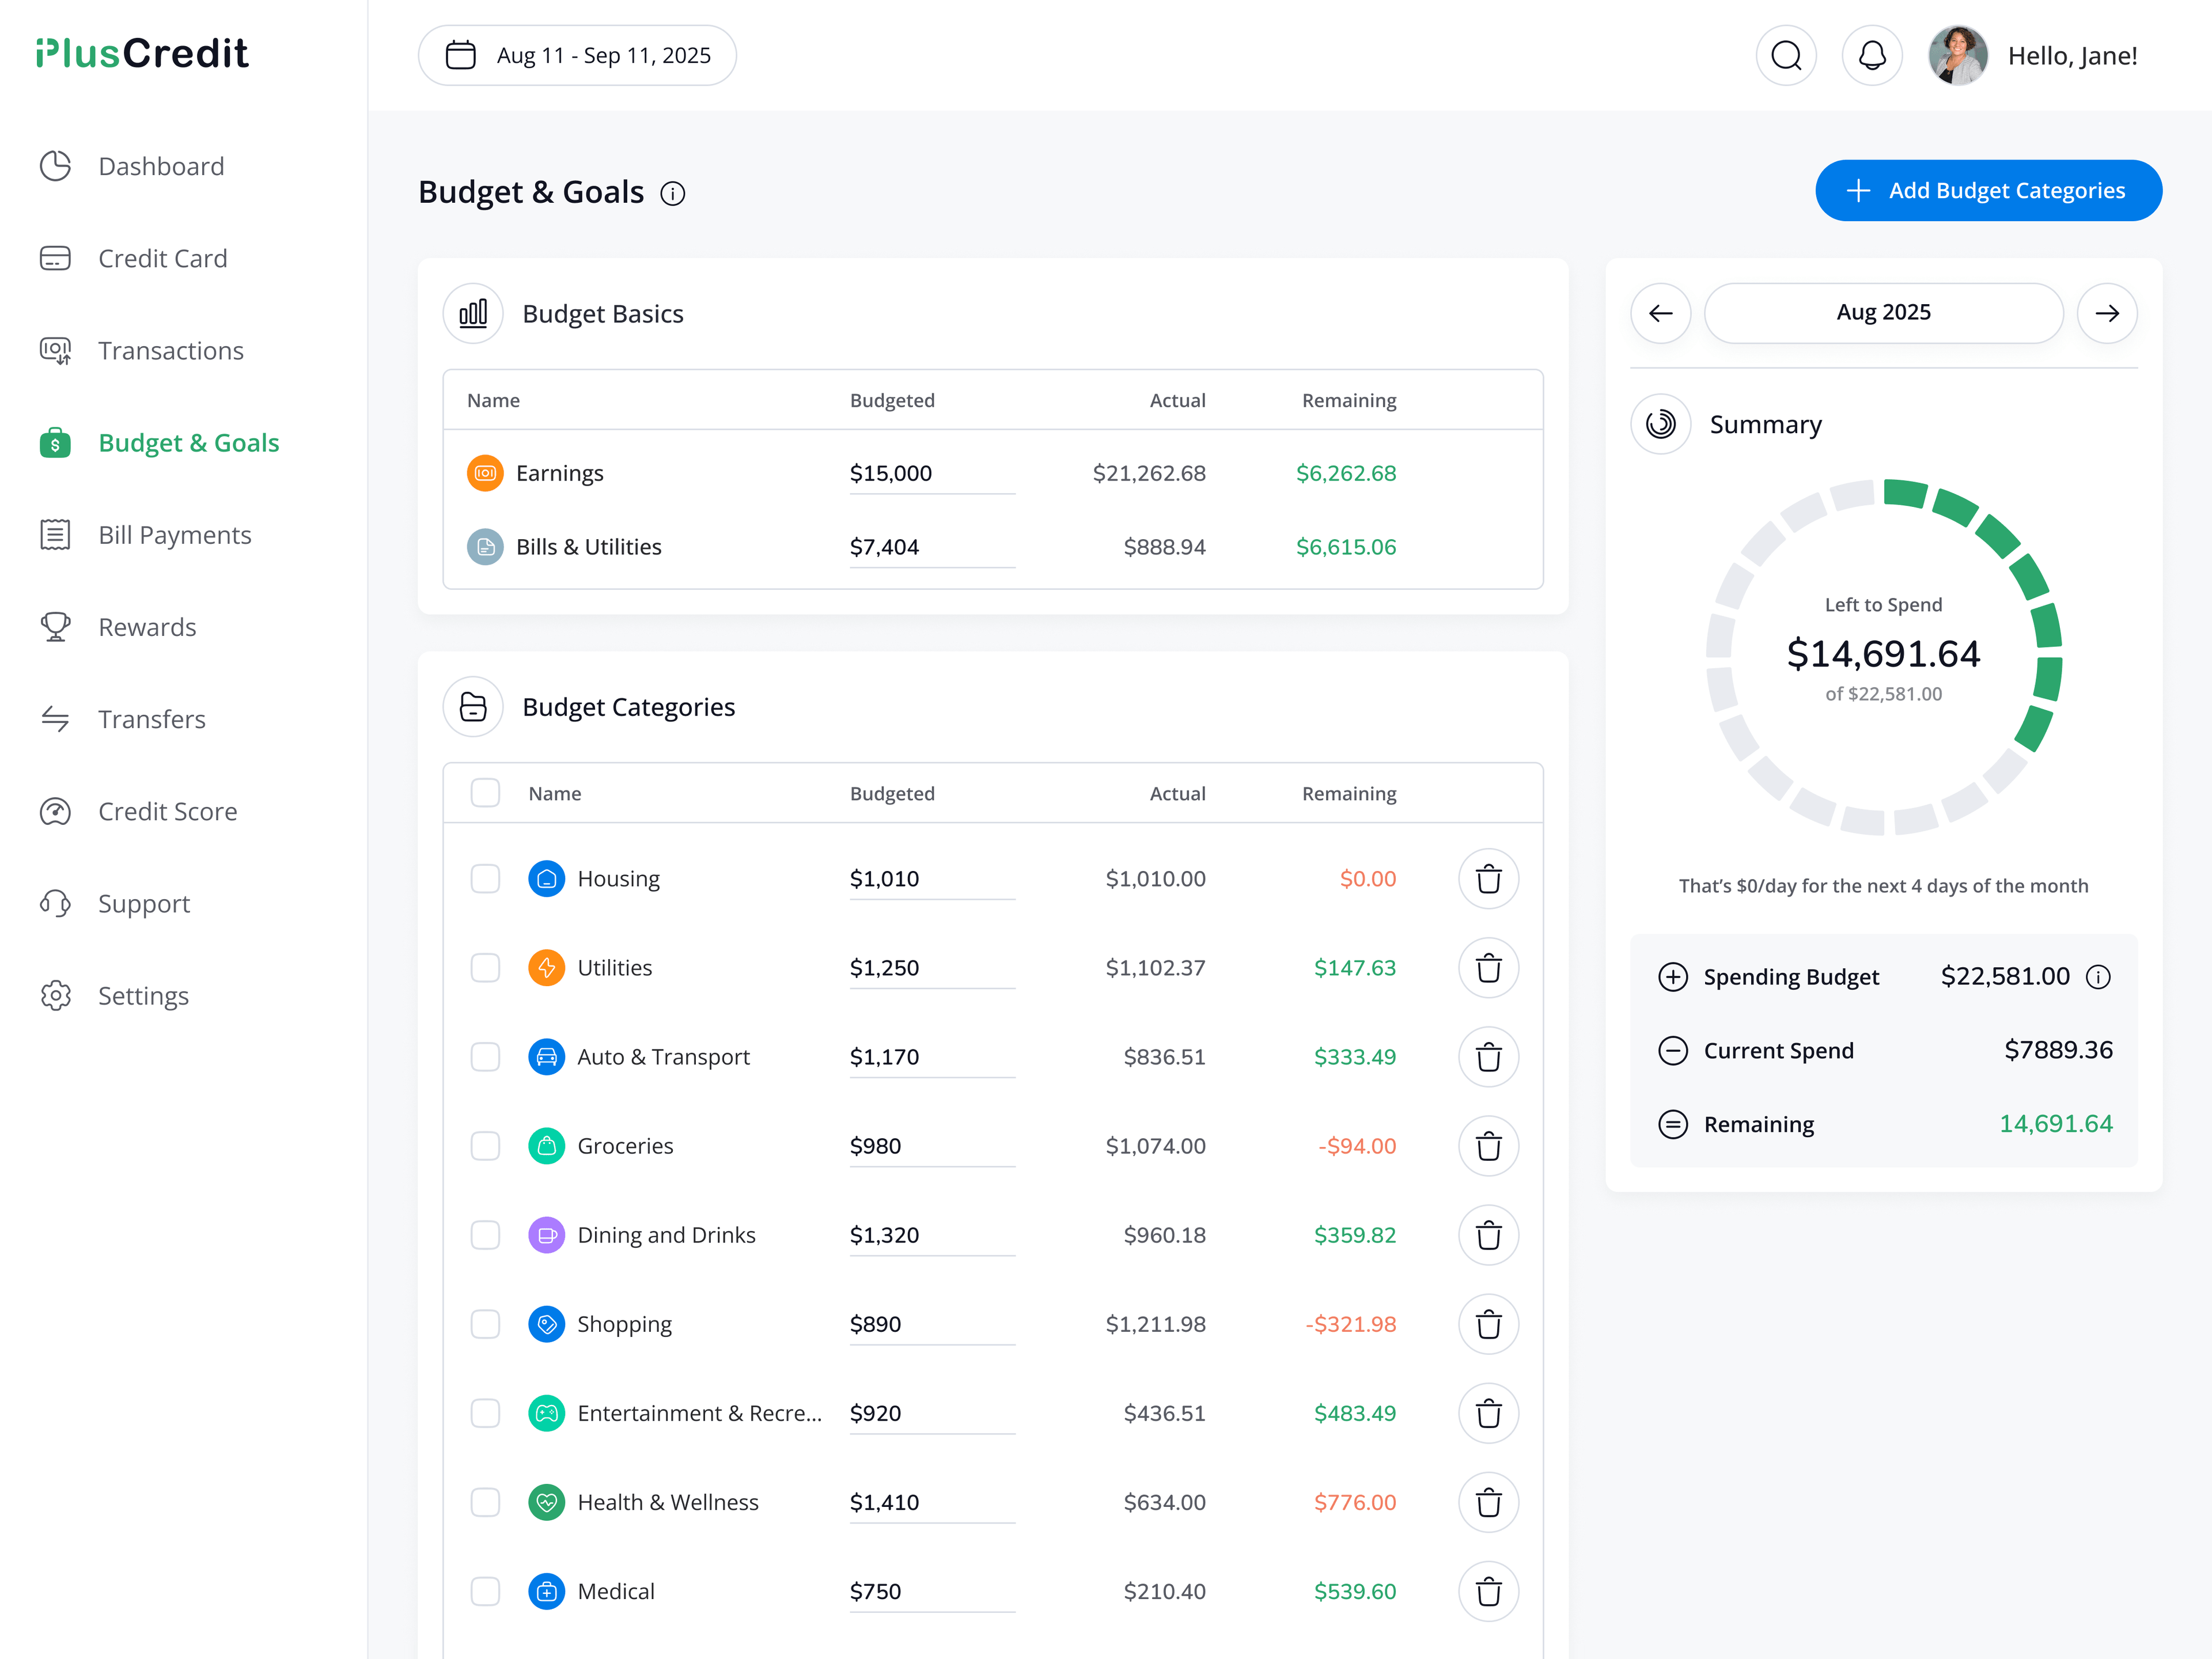Screen dimensions: 2212x1659
Task: Open Rewards in the sidebar
Action: pos(118,627)
